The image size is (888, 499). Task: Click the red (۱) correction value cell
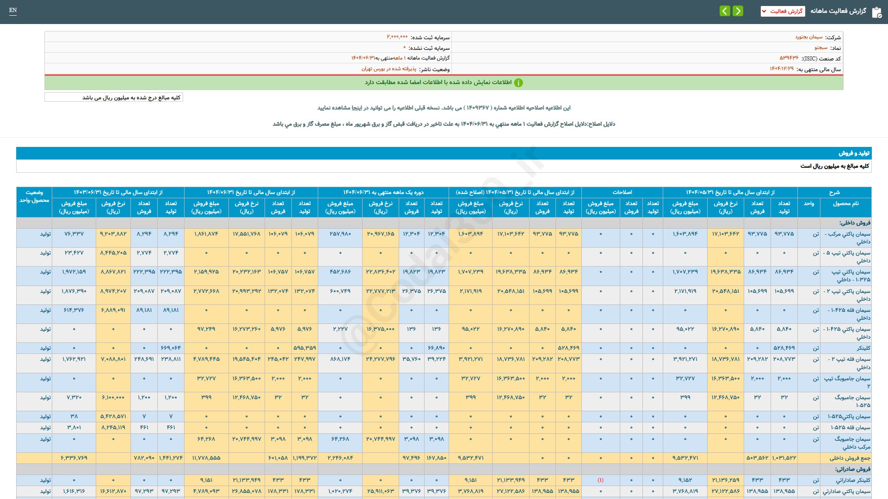coord(600,480)
